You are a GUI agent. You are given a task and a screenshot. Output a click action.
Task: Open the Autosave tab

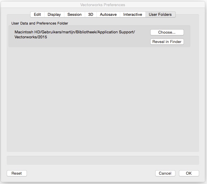(x=108, y=14)
